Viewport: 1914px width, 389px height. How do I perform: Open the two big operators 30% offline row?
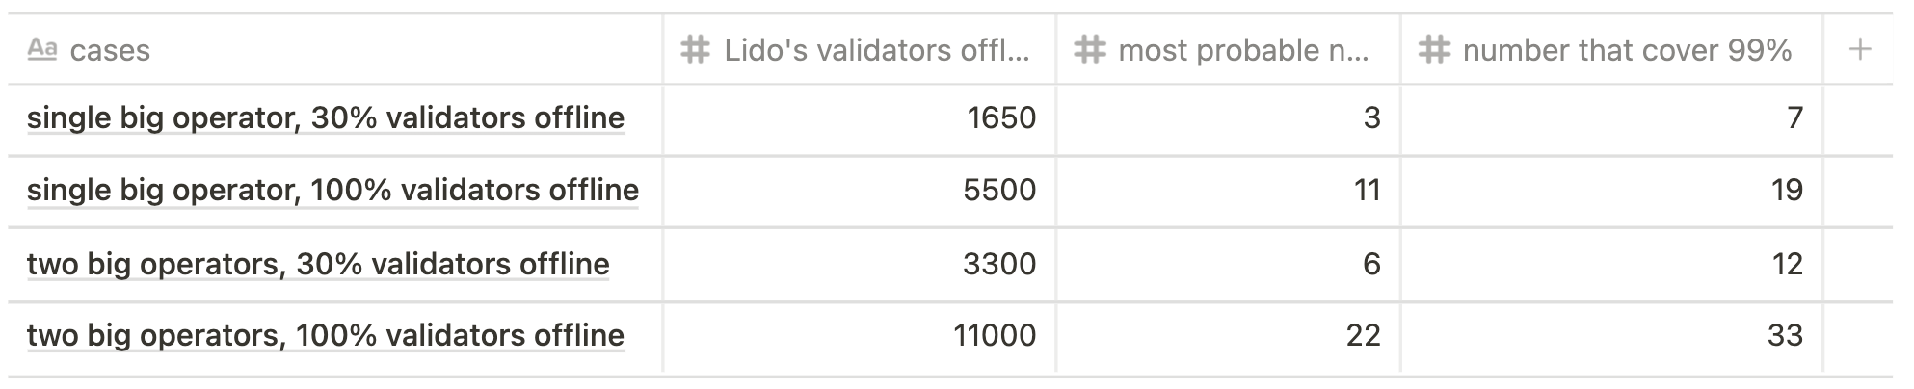click(318, 264)
